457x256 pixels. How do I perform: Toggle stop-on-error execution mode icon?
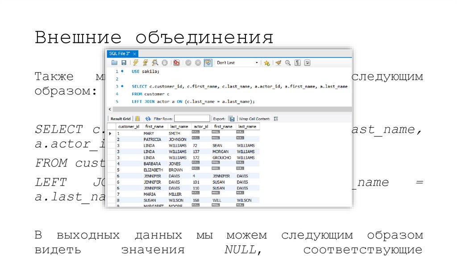click(176, 62)
